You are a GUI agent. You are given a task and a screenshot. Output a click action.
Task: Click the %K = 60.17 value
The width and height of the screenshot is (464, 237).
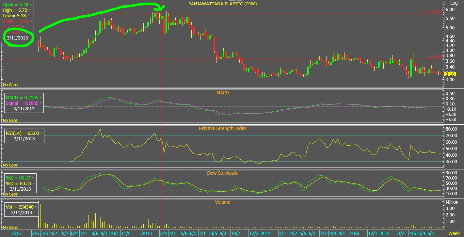[18, 178]
